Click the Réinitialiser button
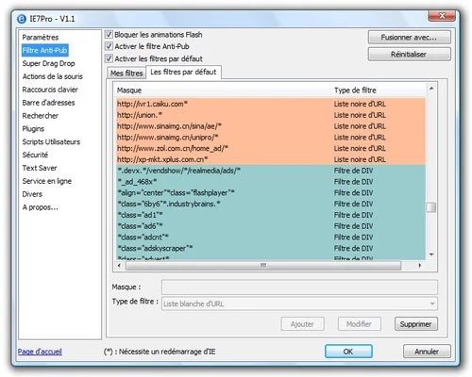The width and height of the screenshot is (472, 377). coord(409,55)
